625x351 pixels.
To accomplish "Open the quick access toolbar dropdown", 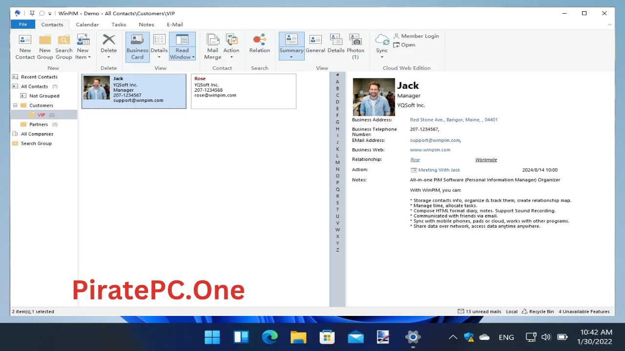I will click(50, 14).
